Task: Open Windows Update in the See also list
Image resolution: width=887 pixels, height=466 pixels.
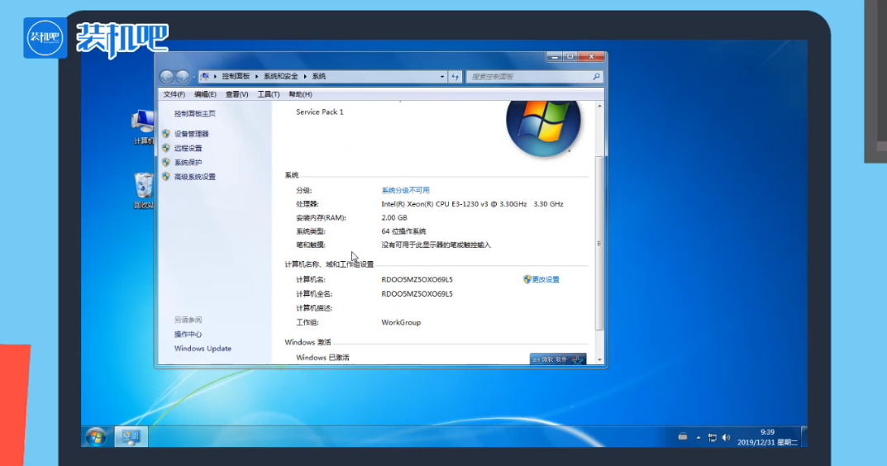Action: (x=203, y=349)
